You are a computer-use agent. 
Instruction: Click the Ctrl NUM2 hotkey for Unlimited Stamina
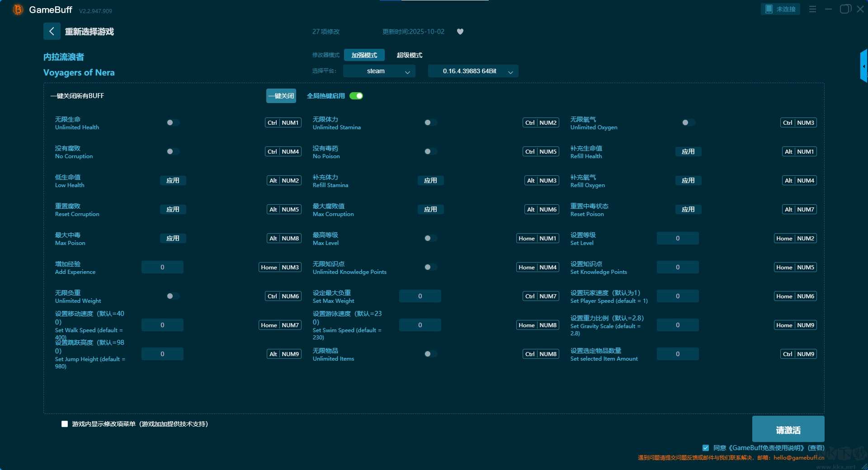pyautogui.click(x=541, y=122)
